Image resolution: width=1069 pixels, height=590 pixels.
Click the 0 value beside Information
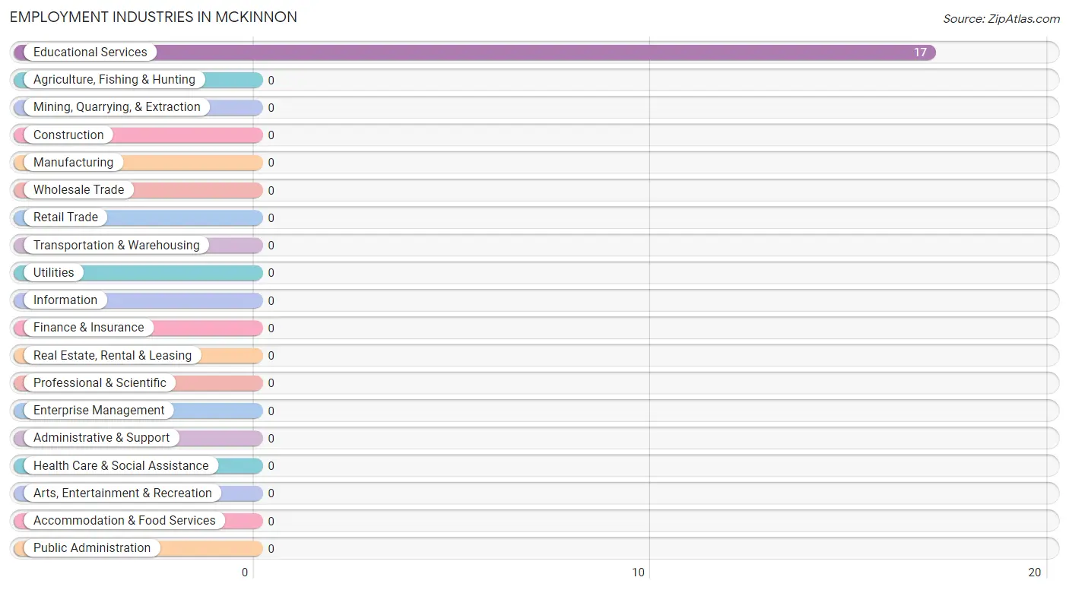tap(271, 301)
